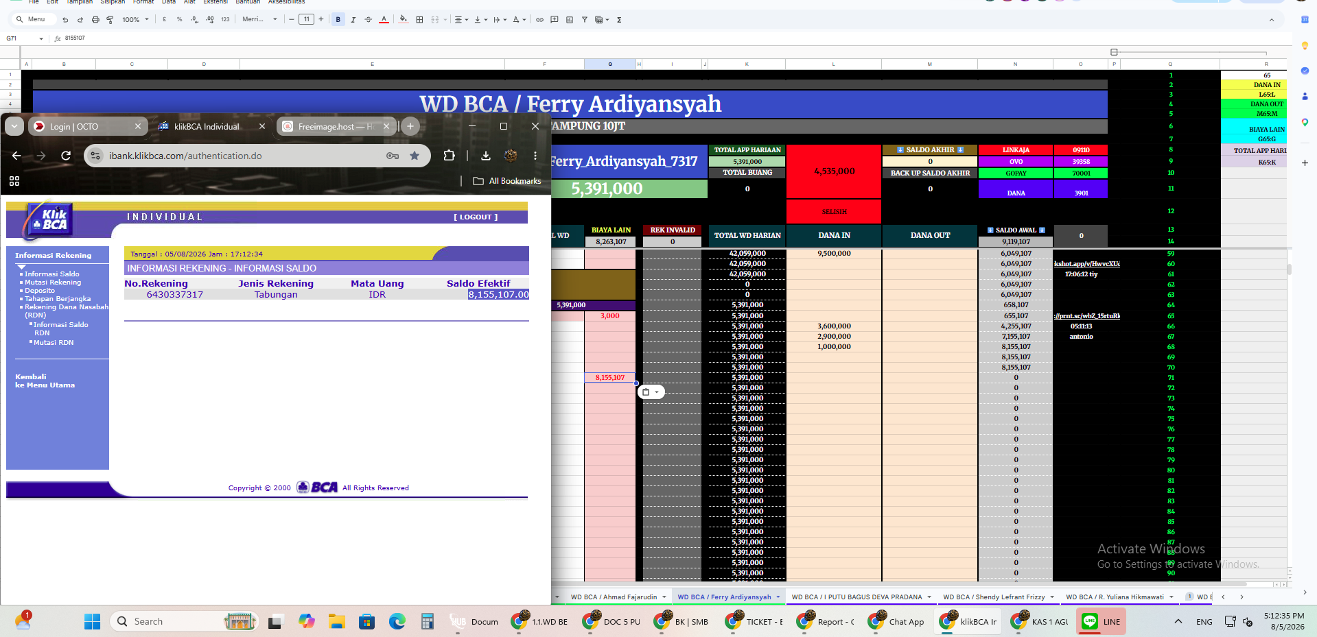This screenshot has width=1317, height=637.
Task: Open the cell fill color picker
Action: (404, 20)
